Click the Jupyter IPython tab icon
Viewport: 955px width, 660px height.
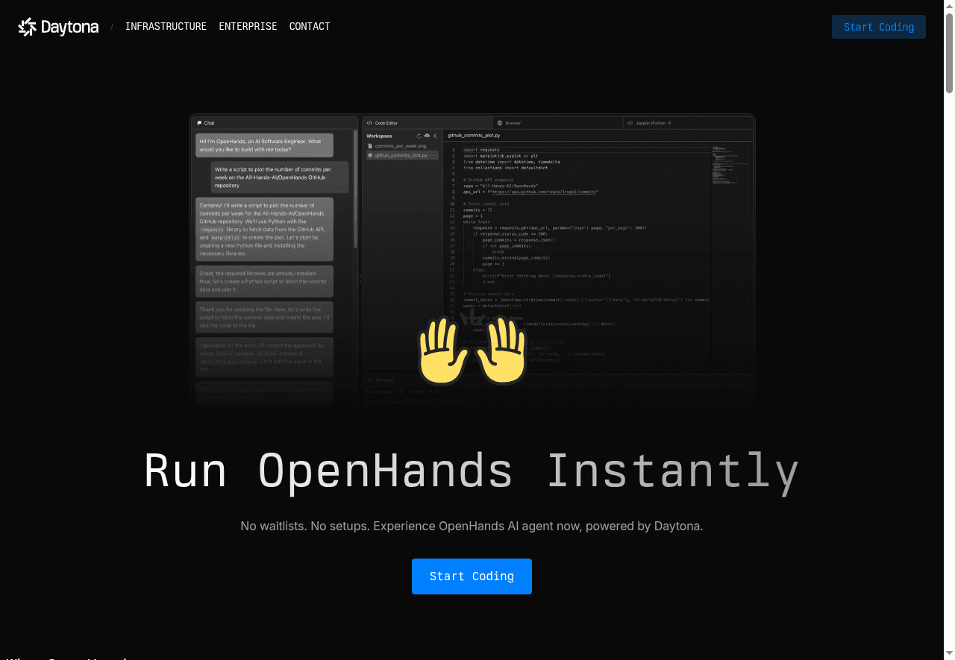point(630,122)
